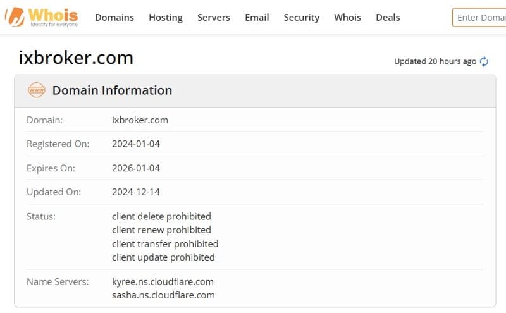Click the Registered On label

[x=58, y=144]
